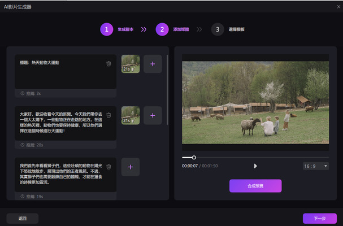Select the 21s thumbnail in second row
The image size is (343, 226).
[x=131, y=115]
